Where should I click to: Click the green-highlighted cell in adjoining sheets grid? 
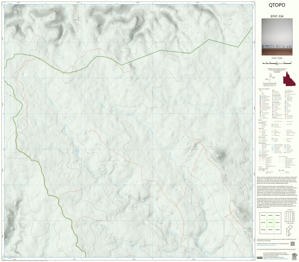pyautogui.click(x=270, y=223)
